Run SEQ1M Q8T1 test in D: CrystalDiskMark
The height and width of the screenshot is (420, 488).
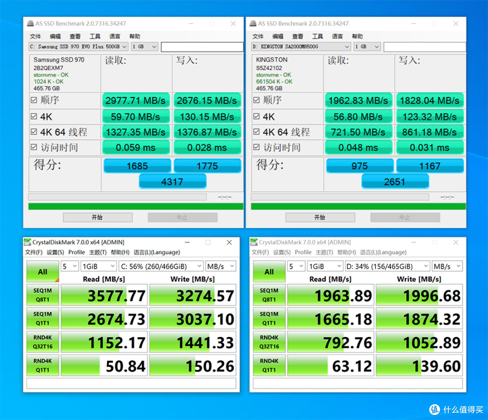[269, 295]
